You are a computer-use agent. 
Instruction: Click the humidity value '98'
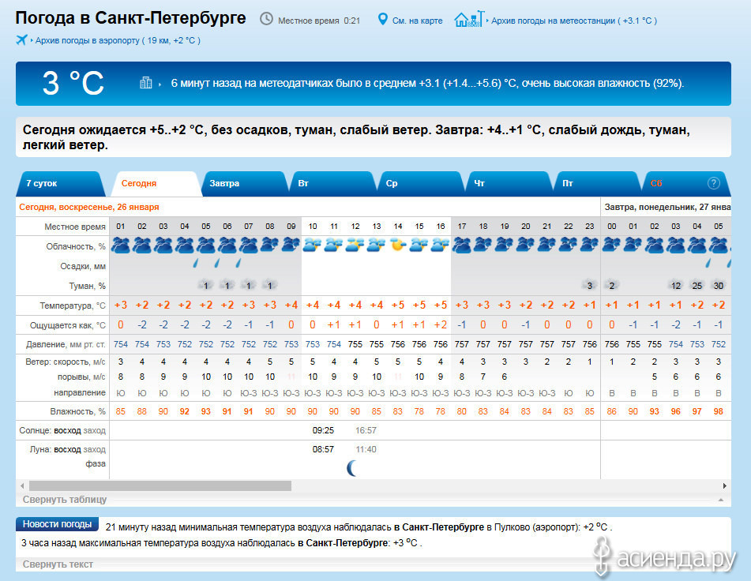719,411
